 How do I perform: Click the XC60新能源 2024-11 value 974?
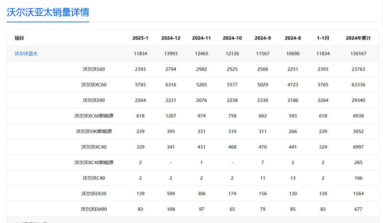pyautogui.click(x=202, y=116)
